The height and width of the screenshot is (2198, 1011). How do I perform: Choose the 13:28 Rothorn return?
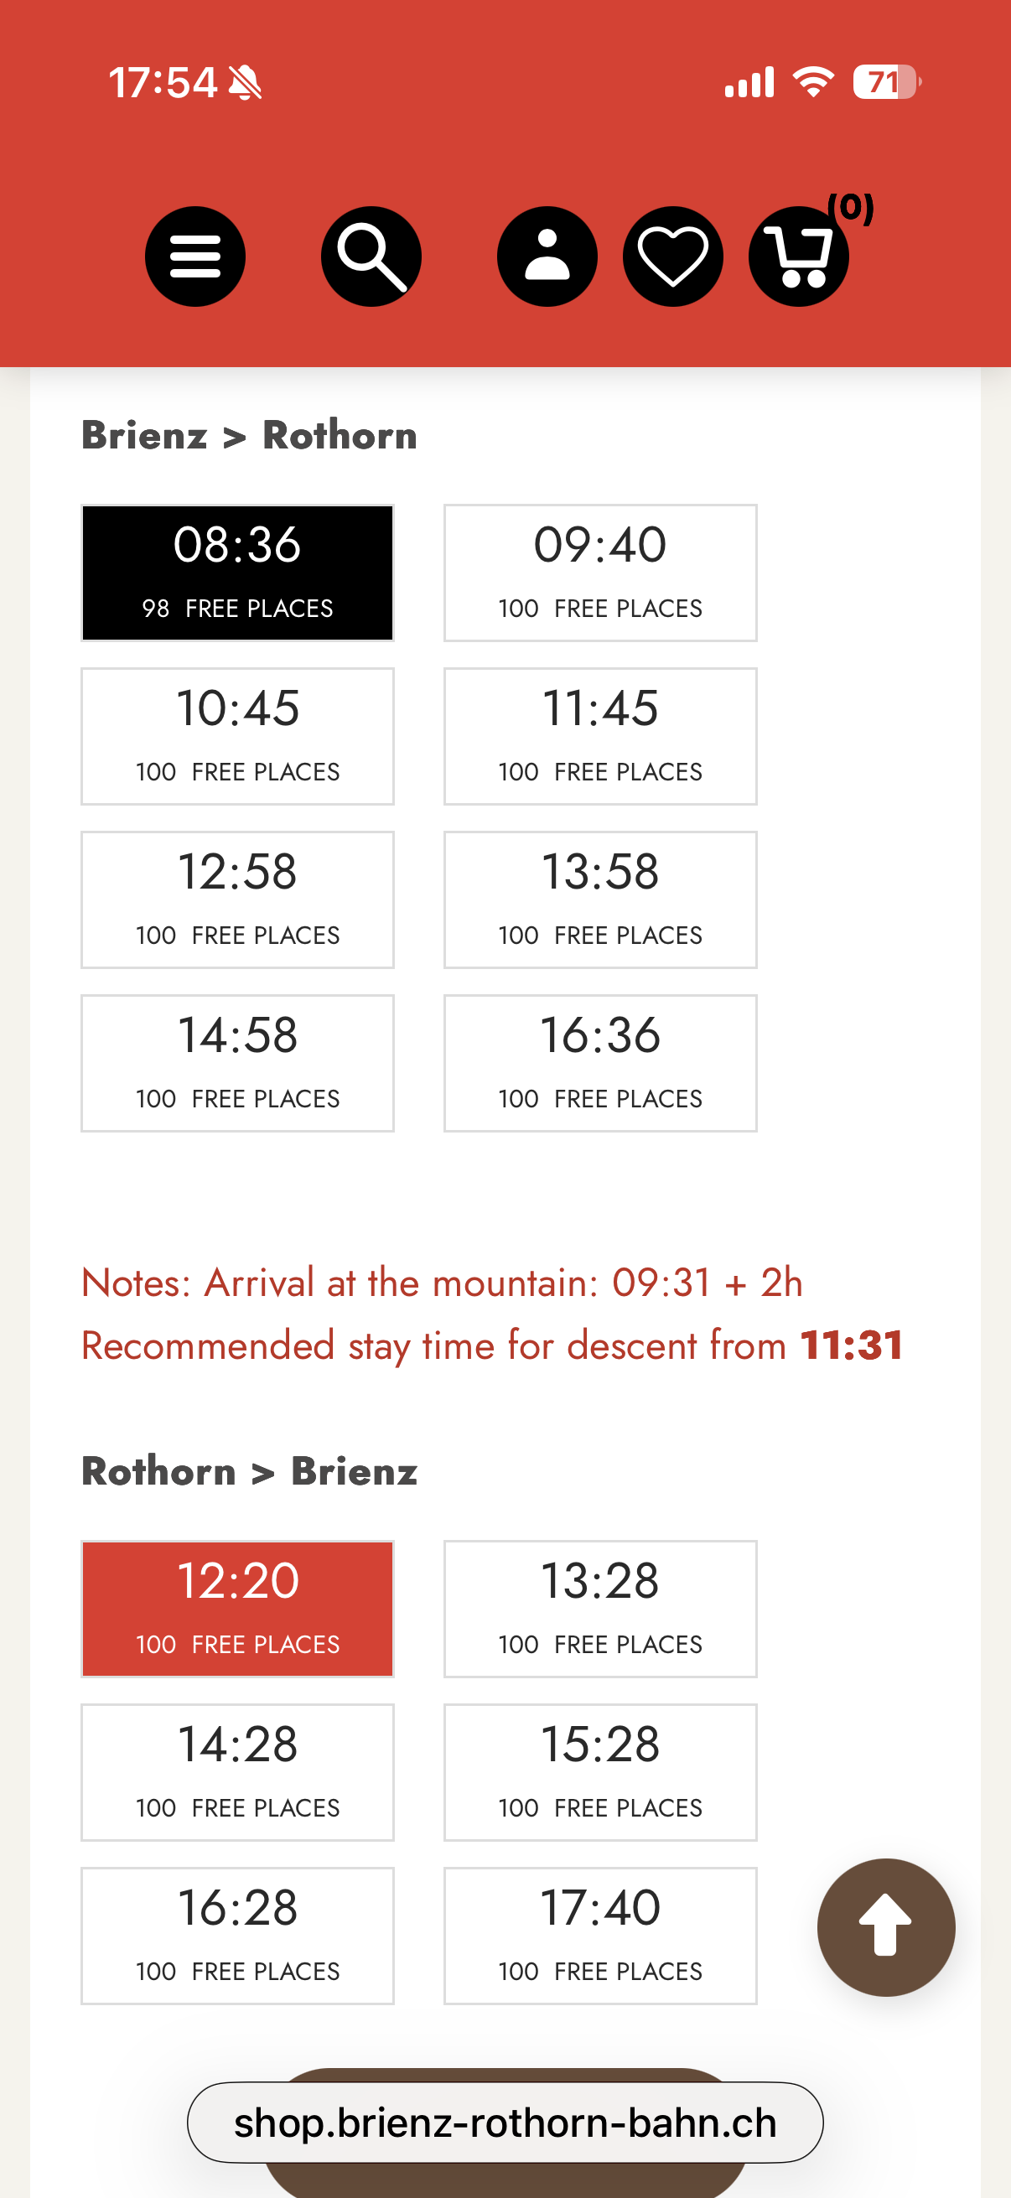tap(599, 1609)
